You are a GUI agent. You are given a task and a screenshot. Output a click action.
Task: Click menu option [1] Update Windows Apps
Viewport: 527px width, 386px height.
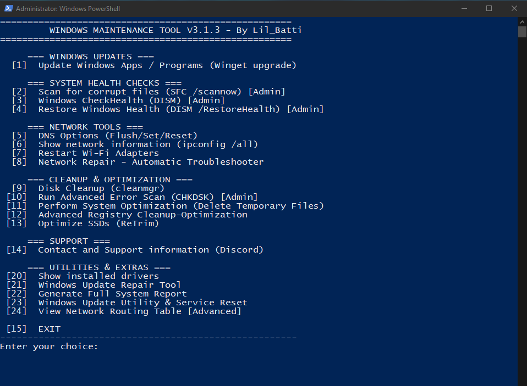[154, 65]
